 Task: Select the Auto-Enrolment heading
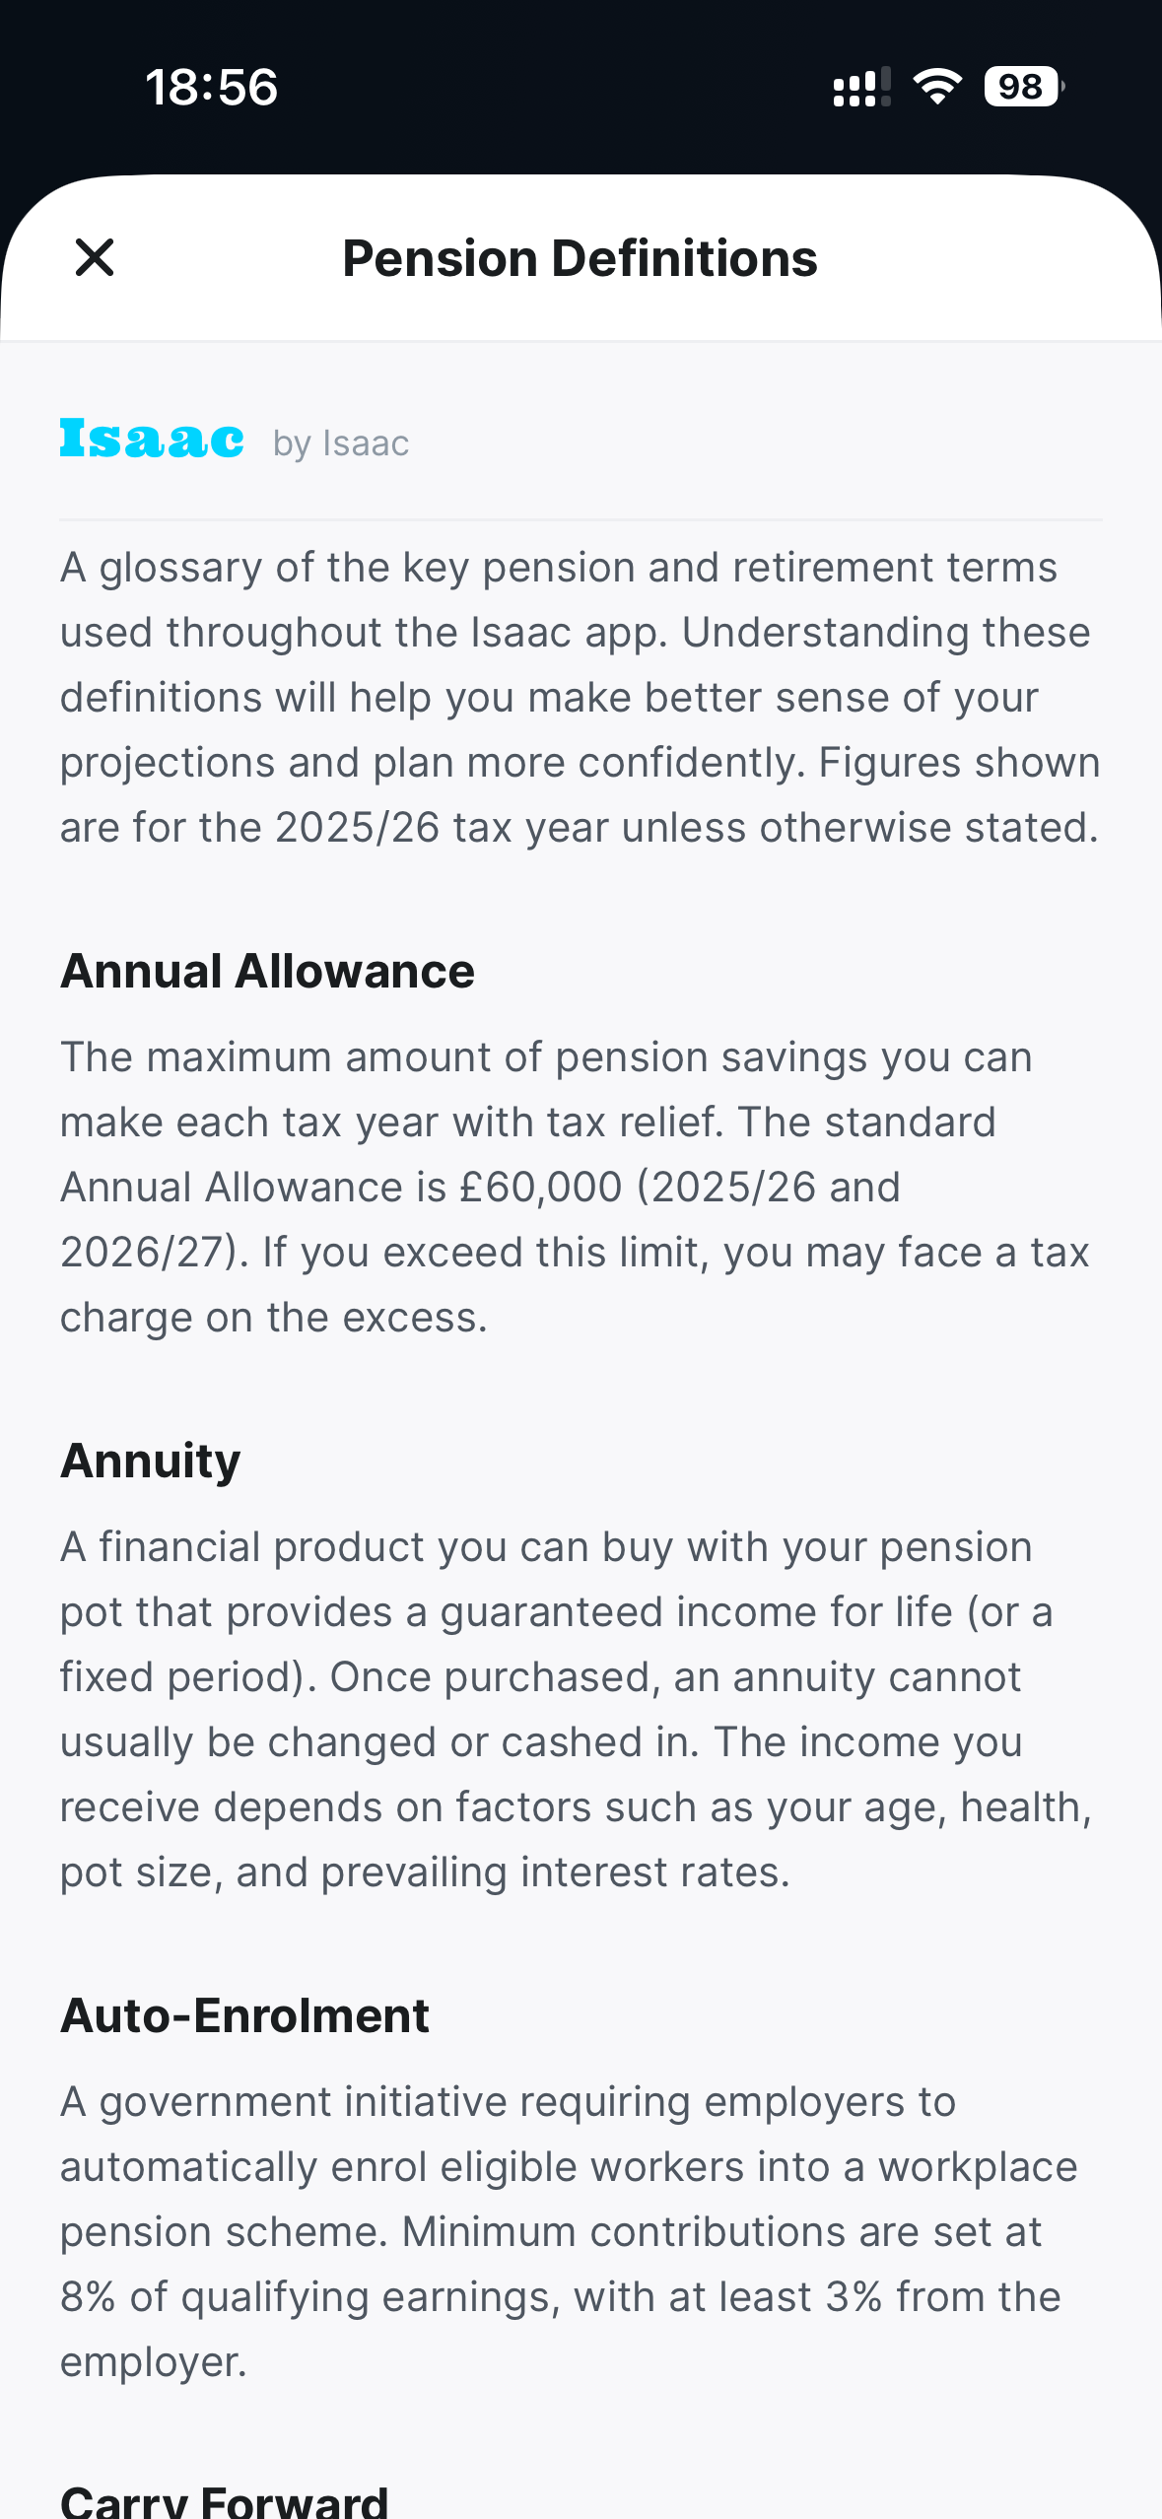[x=244, y=2015]
